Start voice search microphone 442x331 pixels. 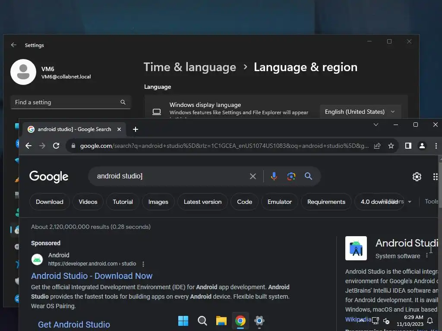[274, 176]
